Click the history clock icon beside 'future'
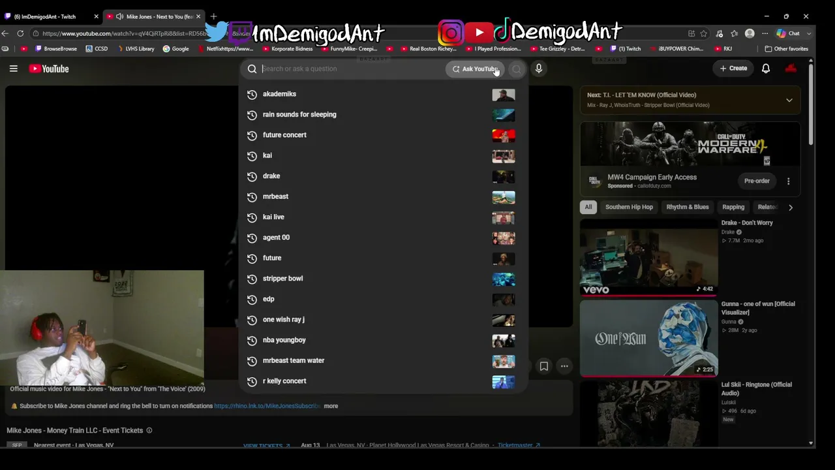Viewport: 835px width, 470px height. (x=252, y=258)
